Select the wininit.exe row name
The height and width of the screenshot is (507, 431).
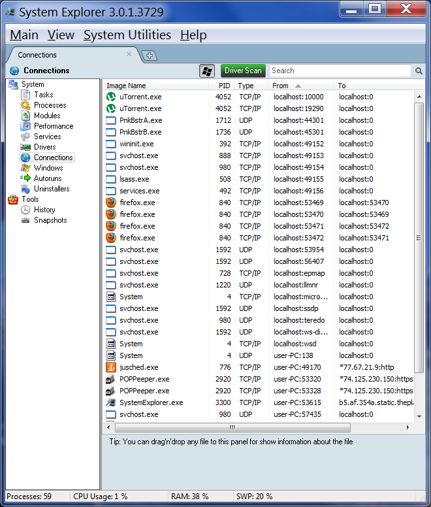click(x=136, y=144)
